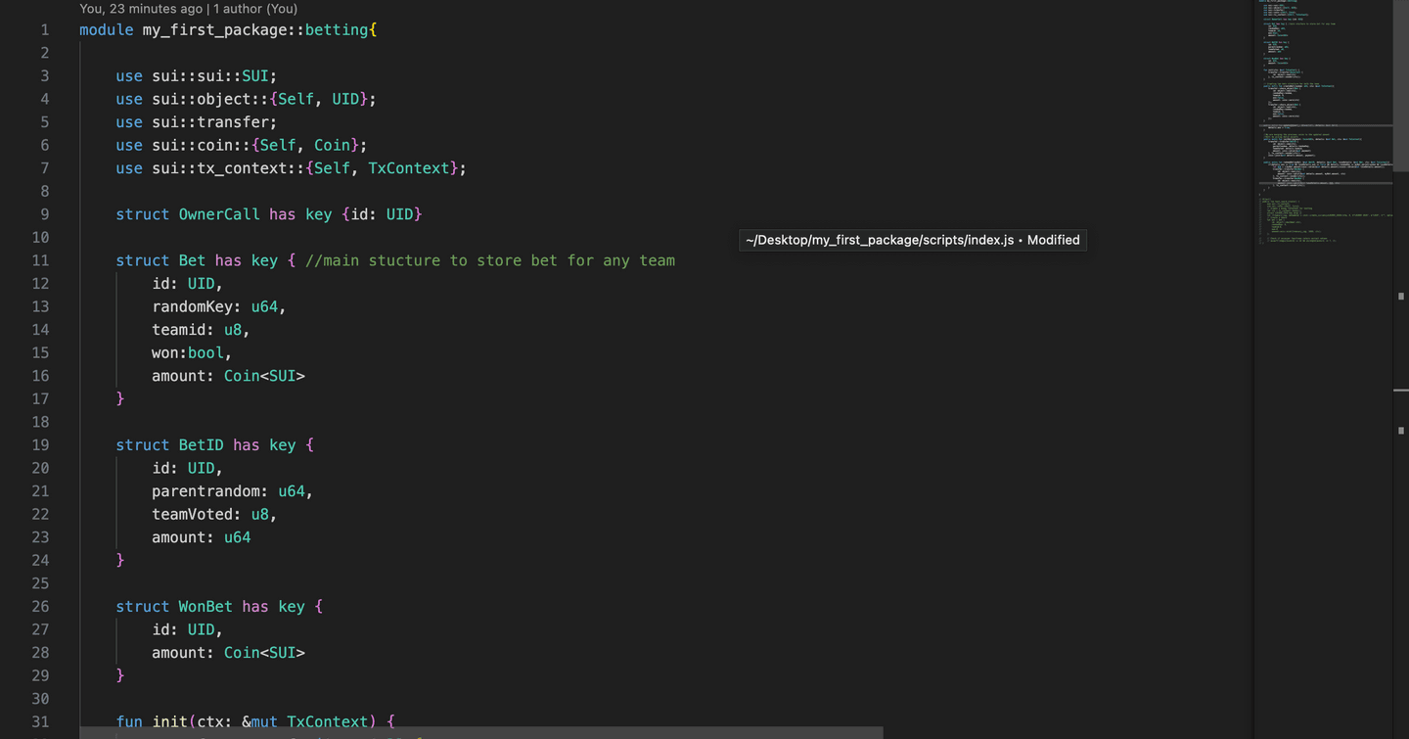Click "u8" type on the teamid line

click(x=233, y=330)
